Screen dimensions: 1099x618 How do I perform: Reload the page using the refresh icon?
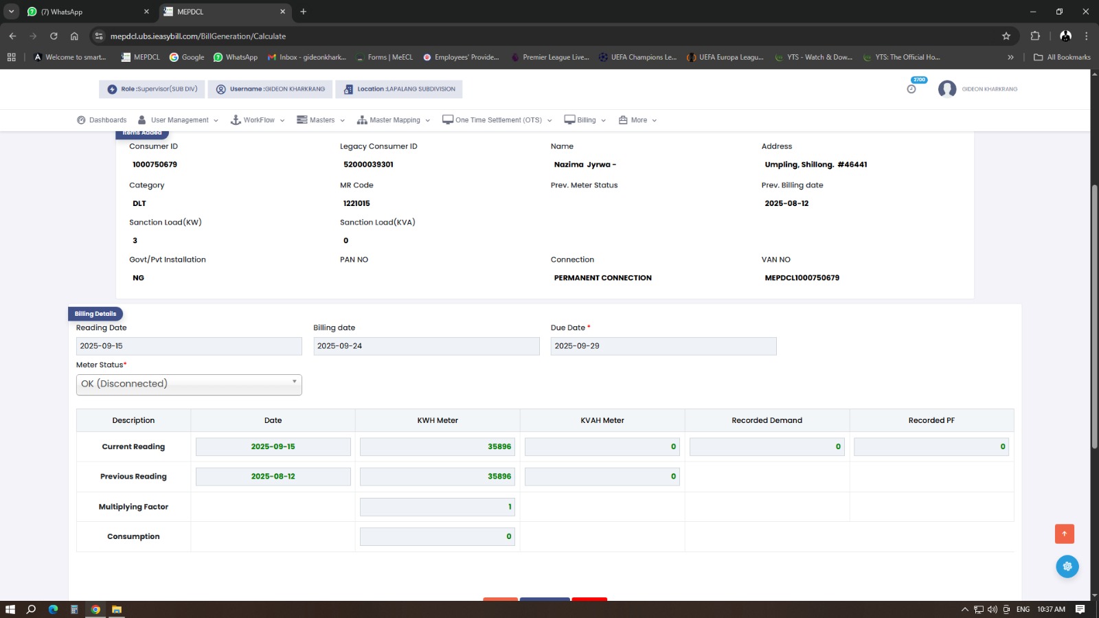[x=54, y=36]
